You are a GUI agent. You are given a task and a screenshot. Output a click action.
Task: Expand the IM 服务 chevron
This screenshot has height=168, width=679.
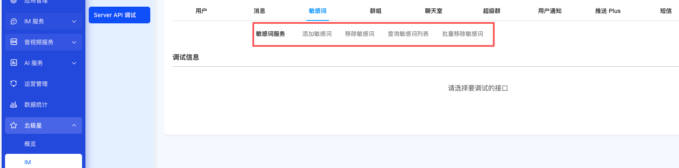[74, 21]
